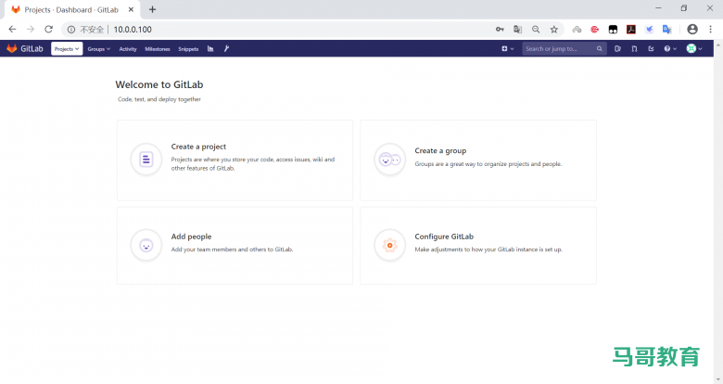This screenshot has height=384, width=723.
Task: Open the Chrome profile icon
Action: tap(692, 29)
